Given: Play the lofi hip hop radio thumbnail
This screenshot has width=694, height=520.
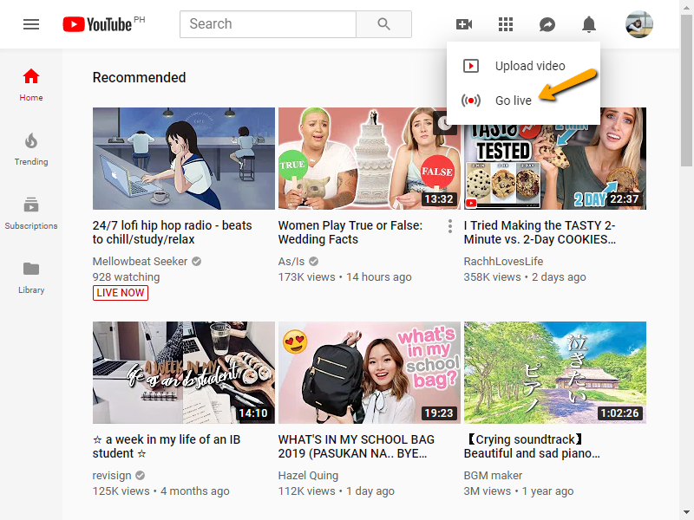Looking at the screenshot, I should (x=183, y=159).
